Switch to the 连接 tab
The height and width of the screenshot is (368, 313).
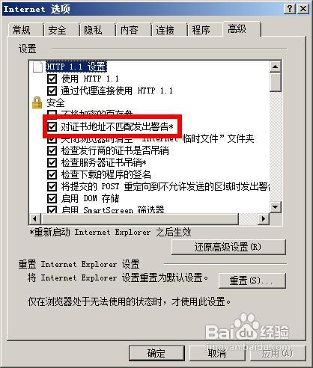[x=165, y=30]
